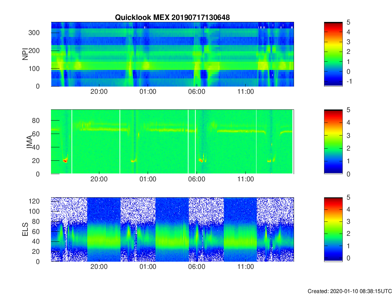
Task: Click the 20:00 time tick under NPI plot
Action: click(x=99, y=92)
